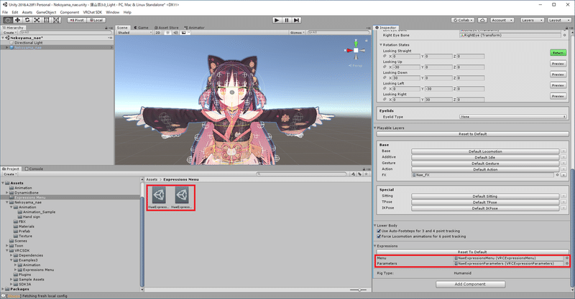Viewport: 575px width, 299px height.
Task: Click search-by-label icon in Project panel
Action: click(359, 174)
